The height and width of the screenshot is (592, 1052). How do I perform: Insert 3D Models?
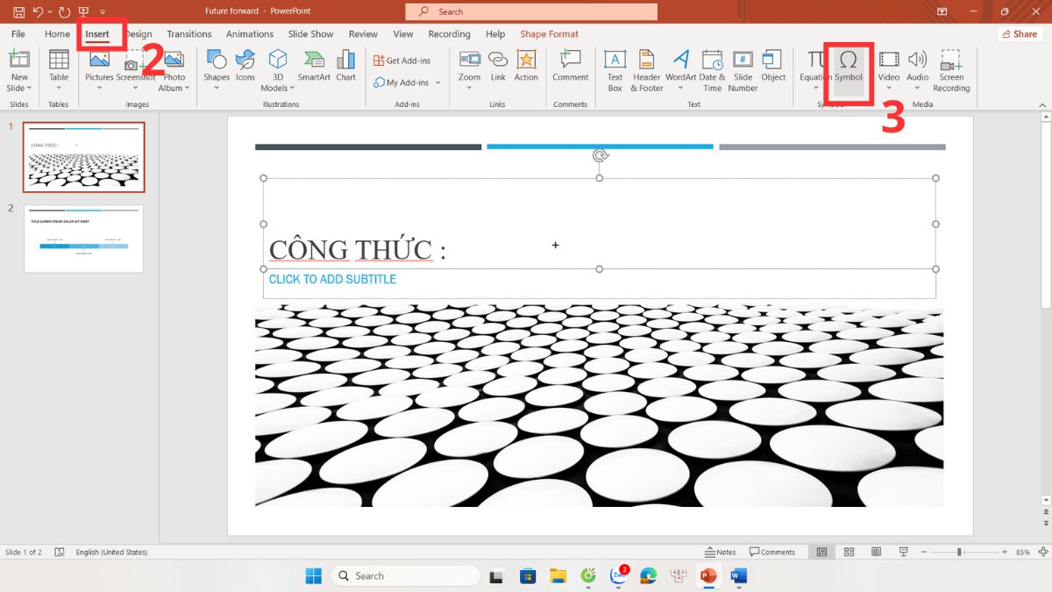[x=278, y=70]
